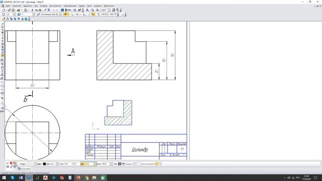Toggle the highlighted hatch step icon
Image resolution: width=322 pixels, height=181 pixels.
[83, 164]
